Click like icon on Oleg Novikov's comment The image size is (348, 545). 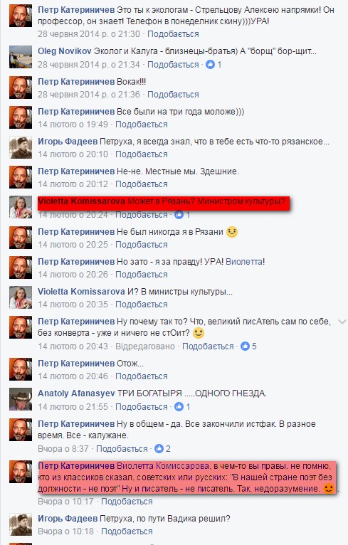[x=211, y=64]
